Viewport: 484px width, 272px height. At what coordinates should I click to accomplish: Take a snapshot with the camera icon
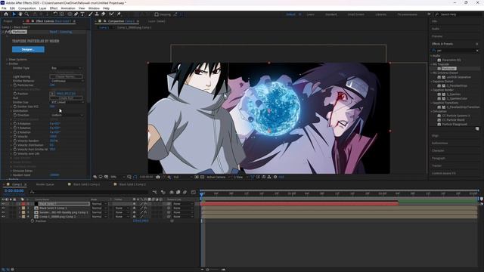158,177
